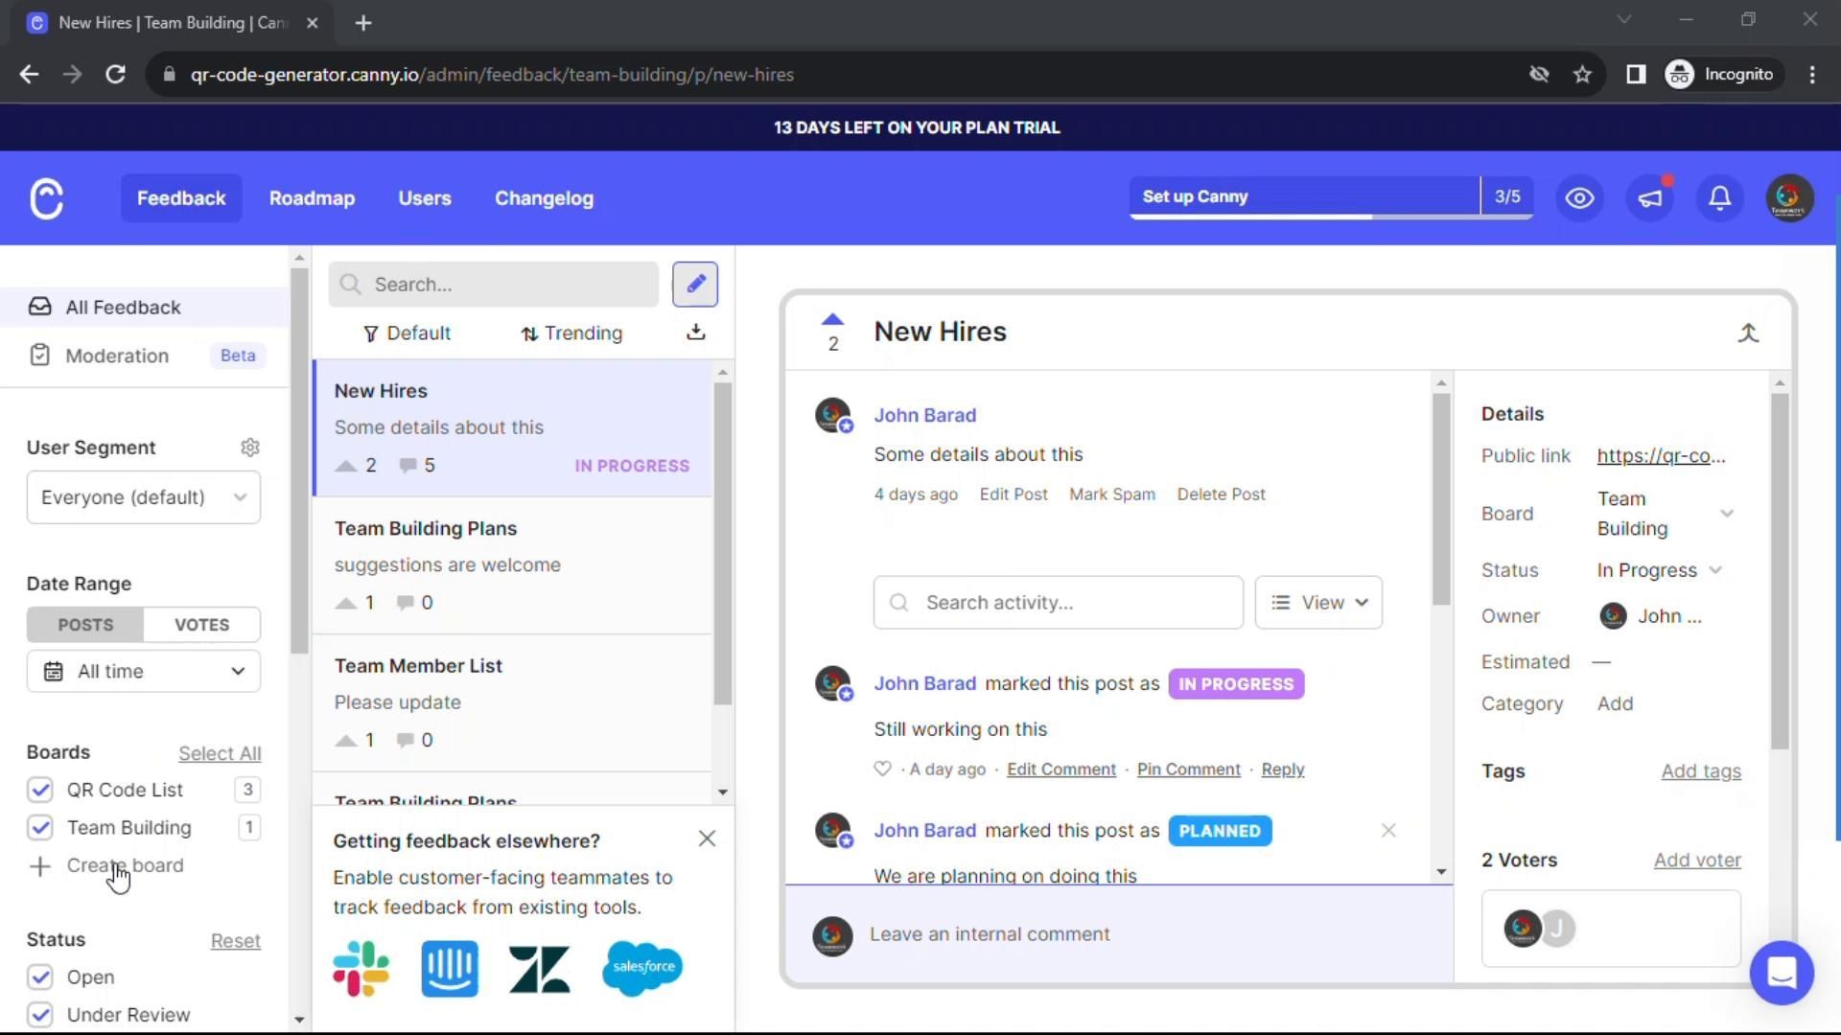Click the Set up Canny progress bar
The image size is (1841, 1035).
pyautogui.click(x=1304, y=196)
